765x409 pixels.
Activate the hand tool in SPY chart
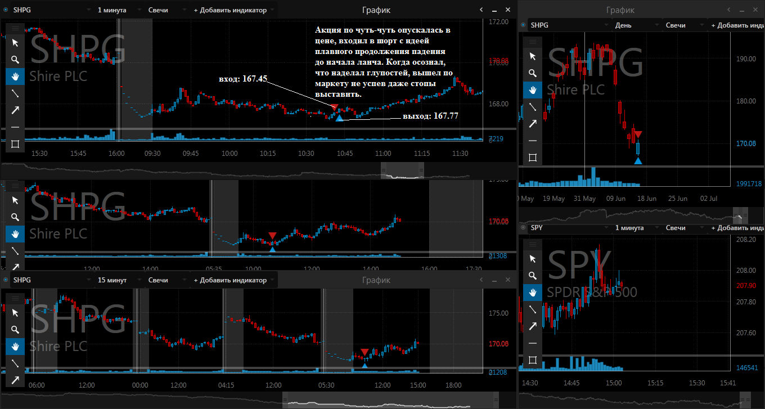(533, 293)
